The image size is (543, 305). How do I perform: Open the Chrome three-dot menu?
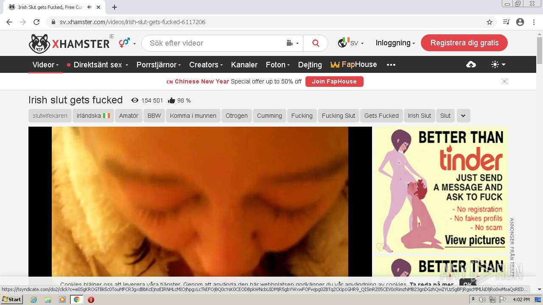point(534,22)
